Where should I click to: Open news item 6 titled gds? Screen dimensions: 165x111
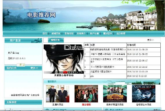92,76
